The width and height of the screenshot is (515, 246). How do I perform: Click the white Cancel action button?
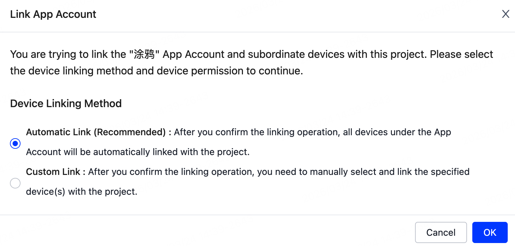point(441,232)
